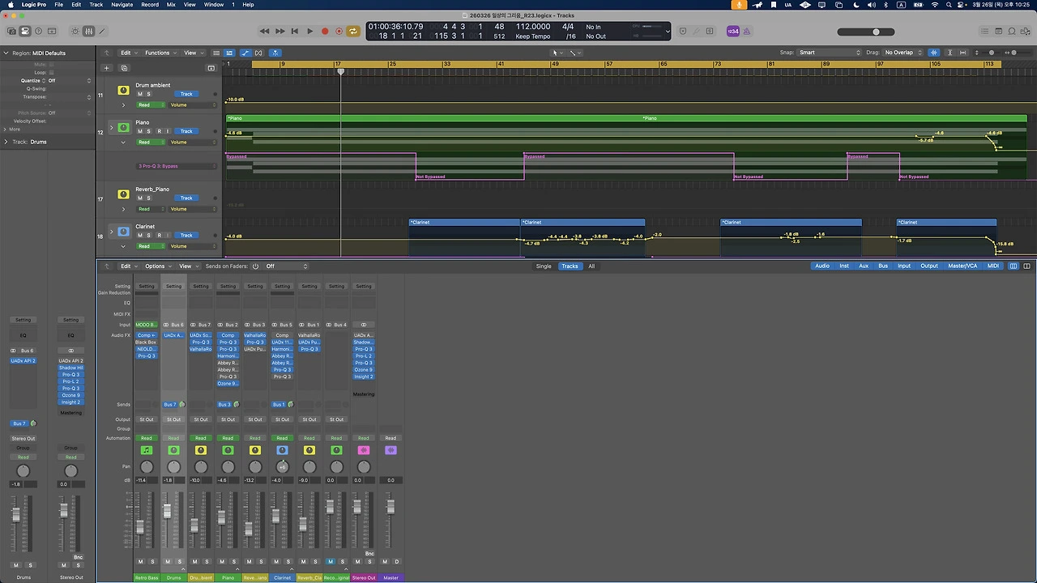Screen dimensions: 1037x583
Task: Toggle the Metronome icon
Action: pos(749,32)
